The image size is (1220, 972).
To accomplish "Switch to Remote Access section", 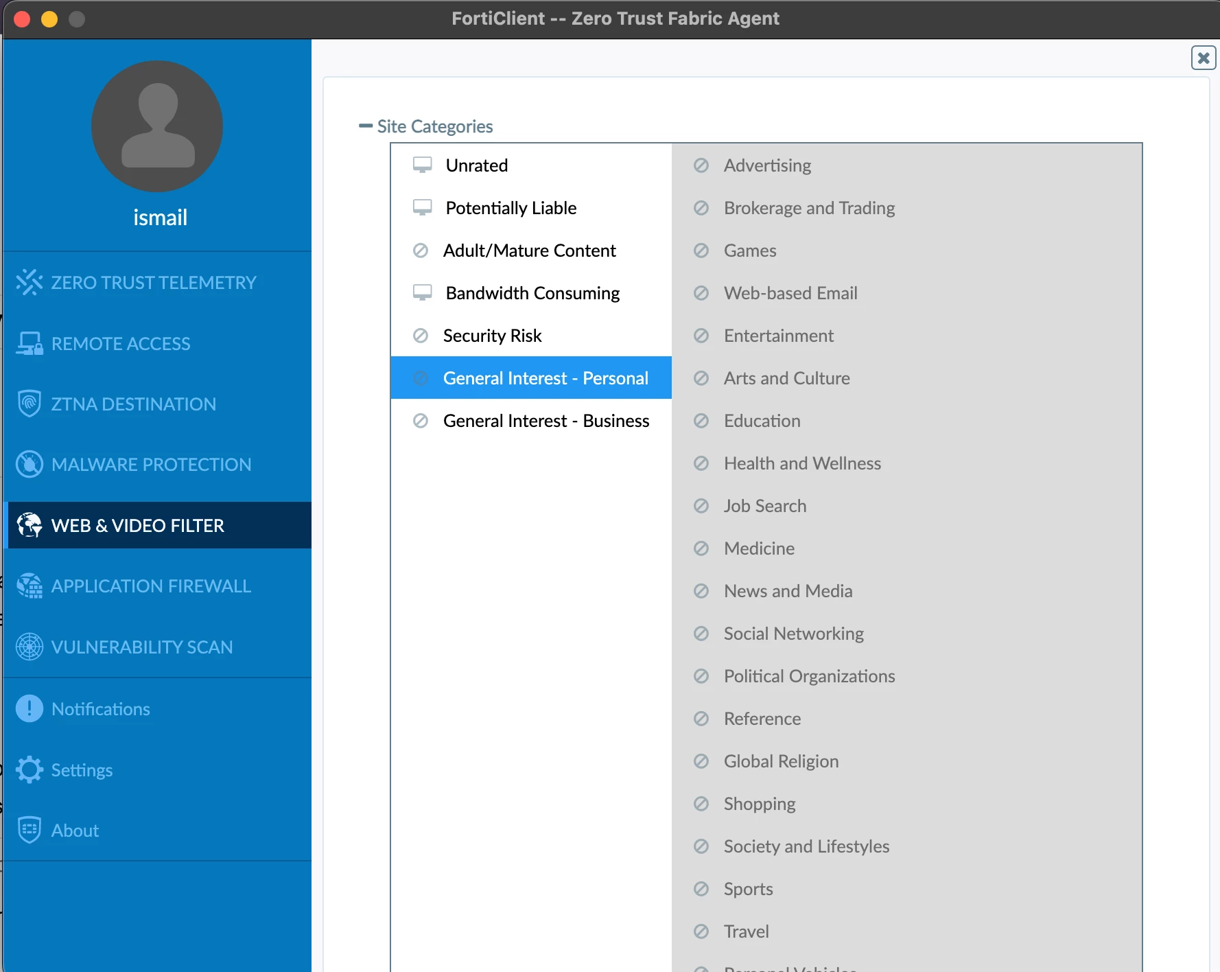I will 157,343.
